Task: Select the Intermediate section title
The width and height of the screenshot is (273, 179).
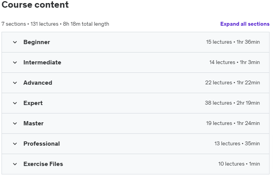Action: point(42,62)
